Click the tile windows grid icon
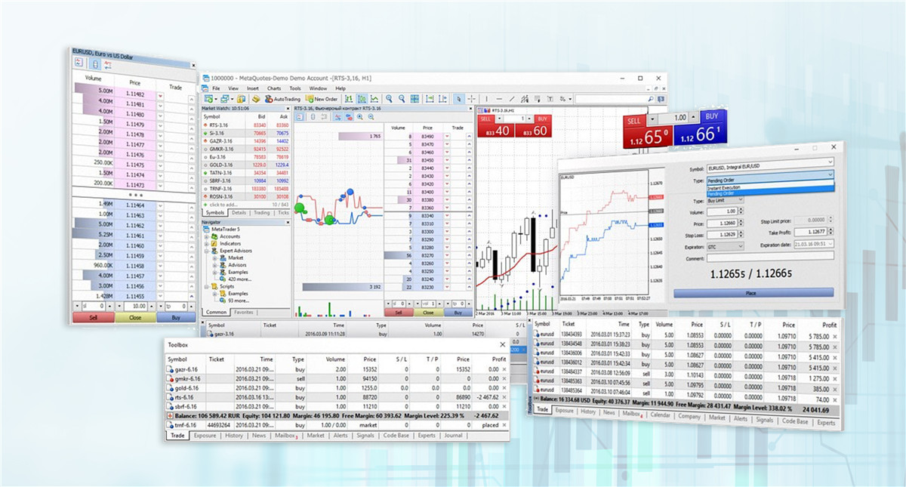 [414, 99]
